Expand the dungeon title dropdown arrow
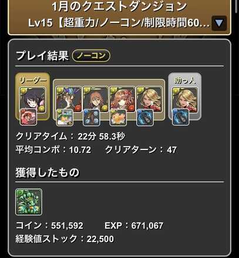 (219, 23)
